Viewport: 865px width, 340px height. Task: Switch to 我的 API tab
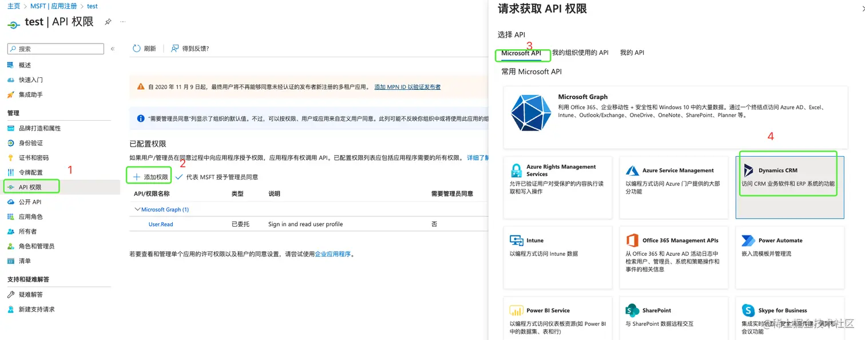(x=632, y=53)
